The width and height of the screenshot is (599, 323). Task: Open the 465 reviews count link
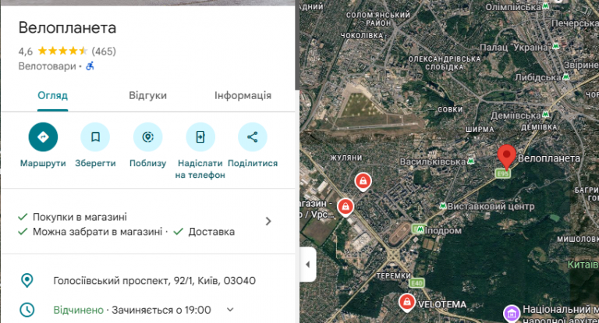tap(104, 51)
